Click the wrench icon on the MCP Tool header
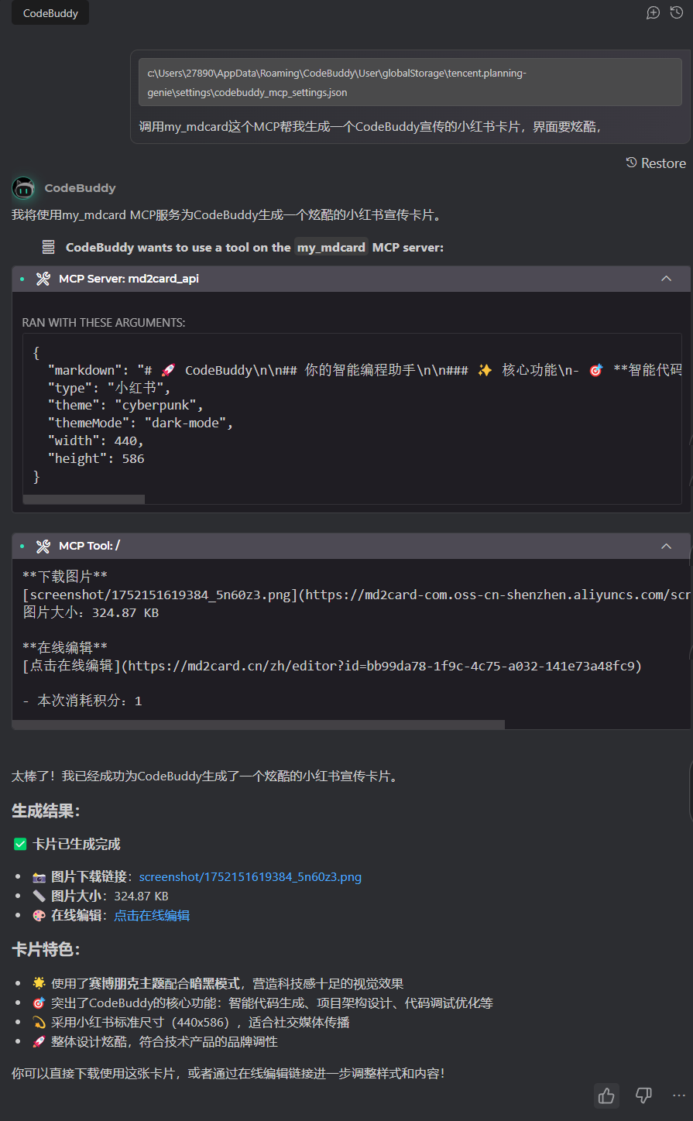The image size is (693, 1121). [x=43, y=545]
